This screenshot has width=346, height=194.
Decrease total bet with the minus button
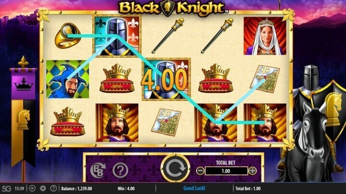200,171
